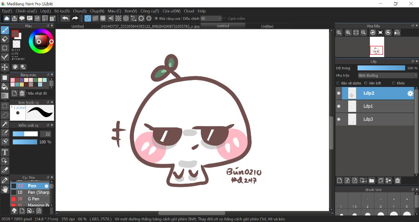Screen dimensions: 419x222
Task: Hide the Lớp1 layer
Action: point(338,106)
